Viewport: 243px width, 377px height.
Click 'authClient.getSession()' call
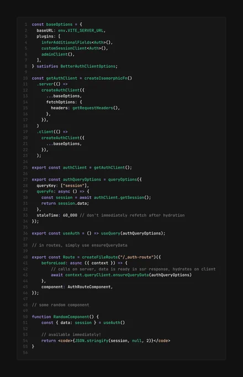121,197
